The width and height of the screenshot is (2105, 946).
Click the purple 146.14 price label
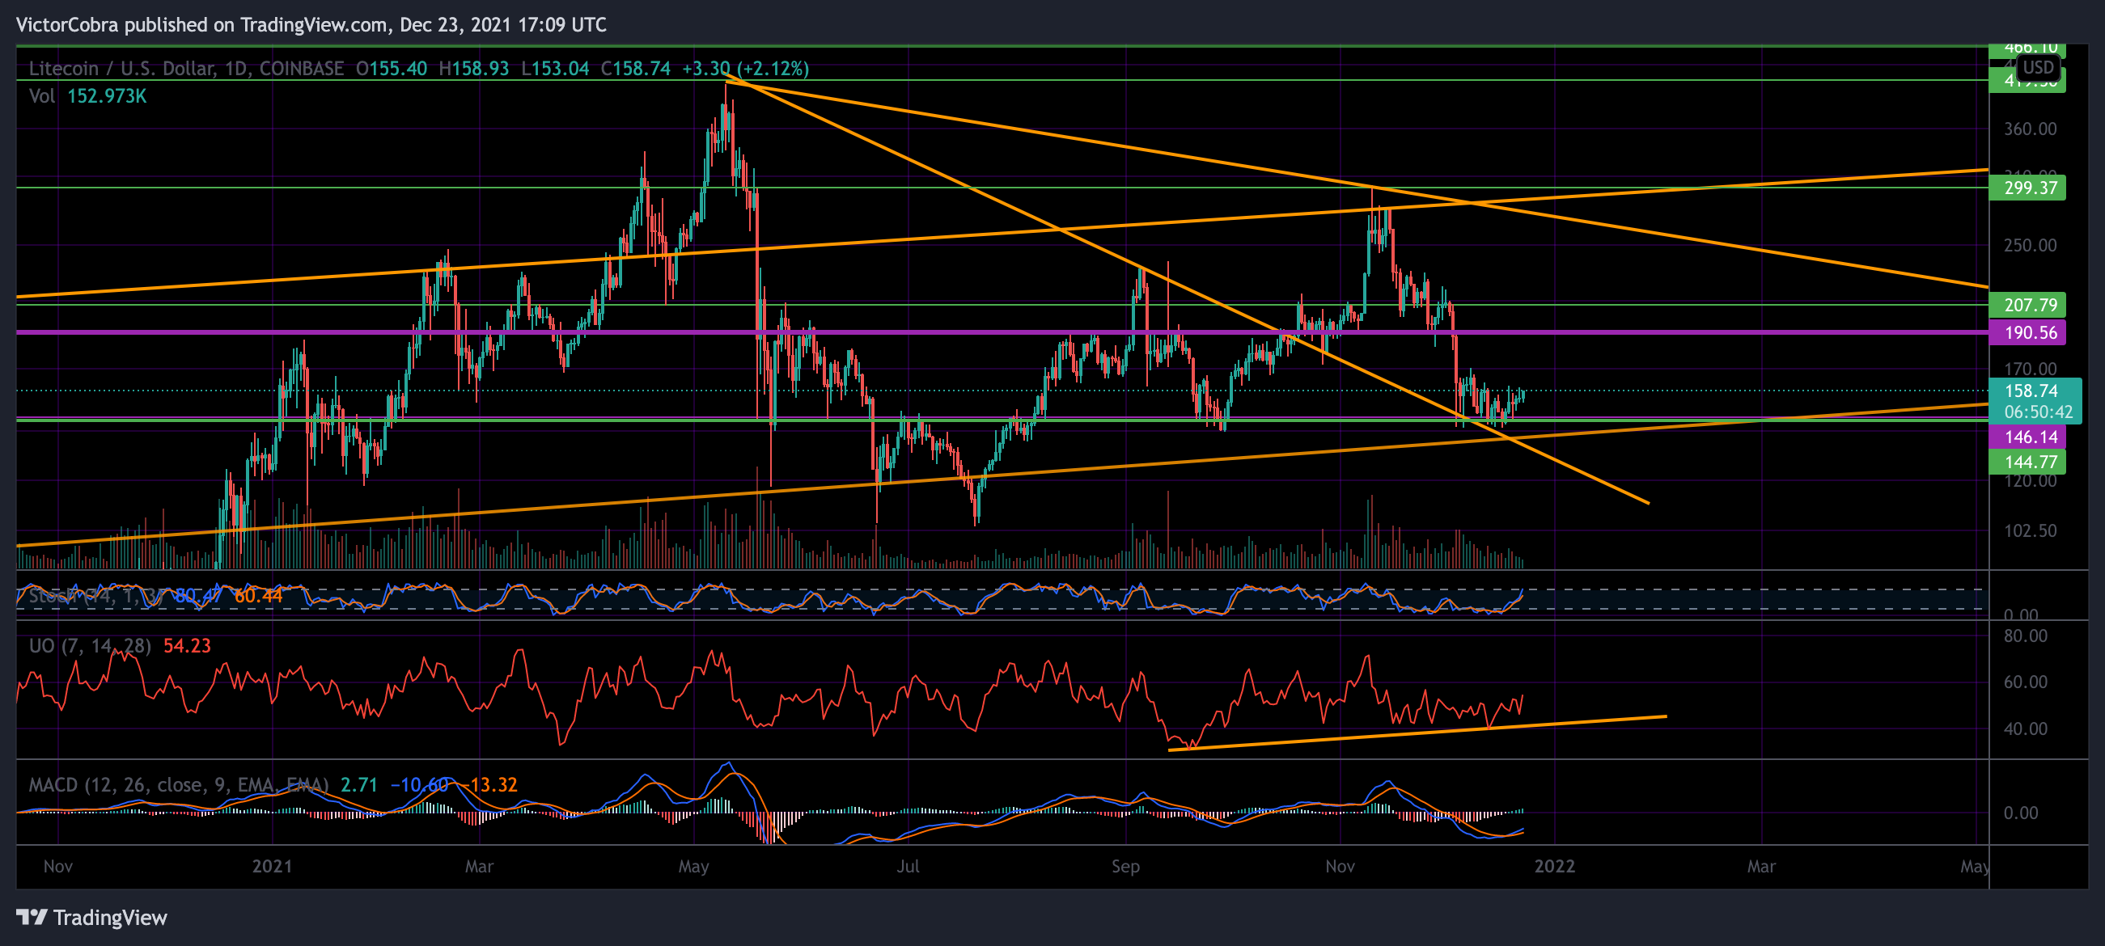click(2027, 437)
